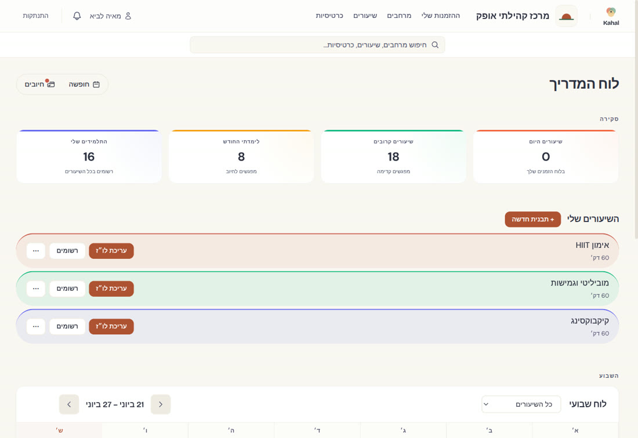The width and height of the screenshot is (638, 438).
Task: Go to previous week with left chevron
Action: (x=69, y=404)
